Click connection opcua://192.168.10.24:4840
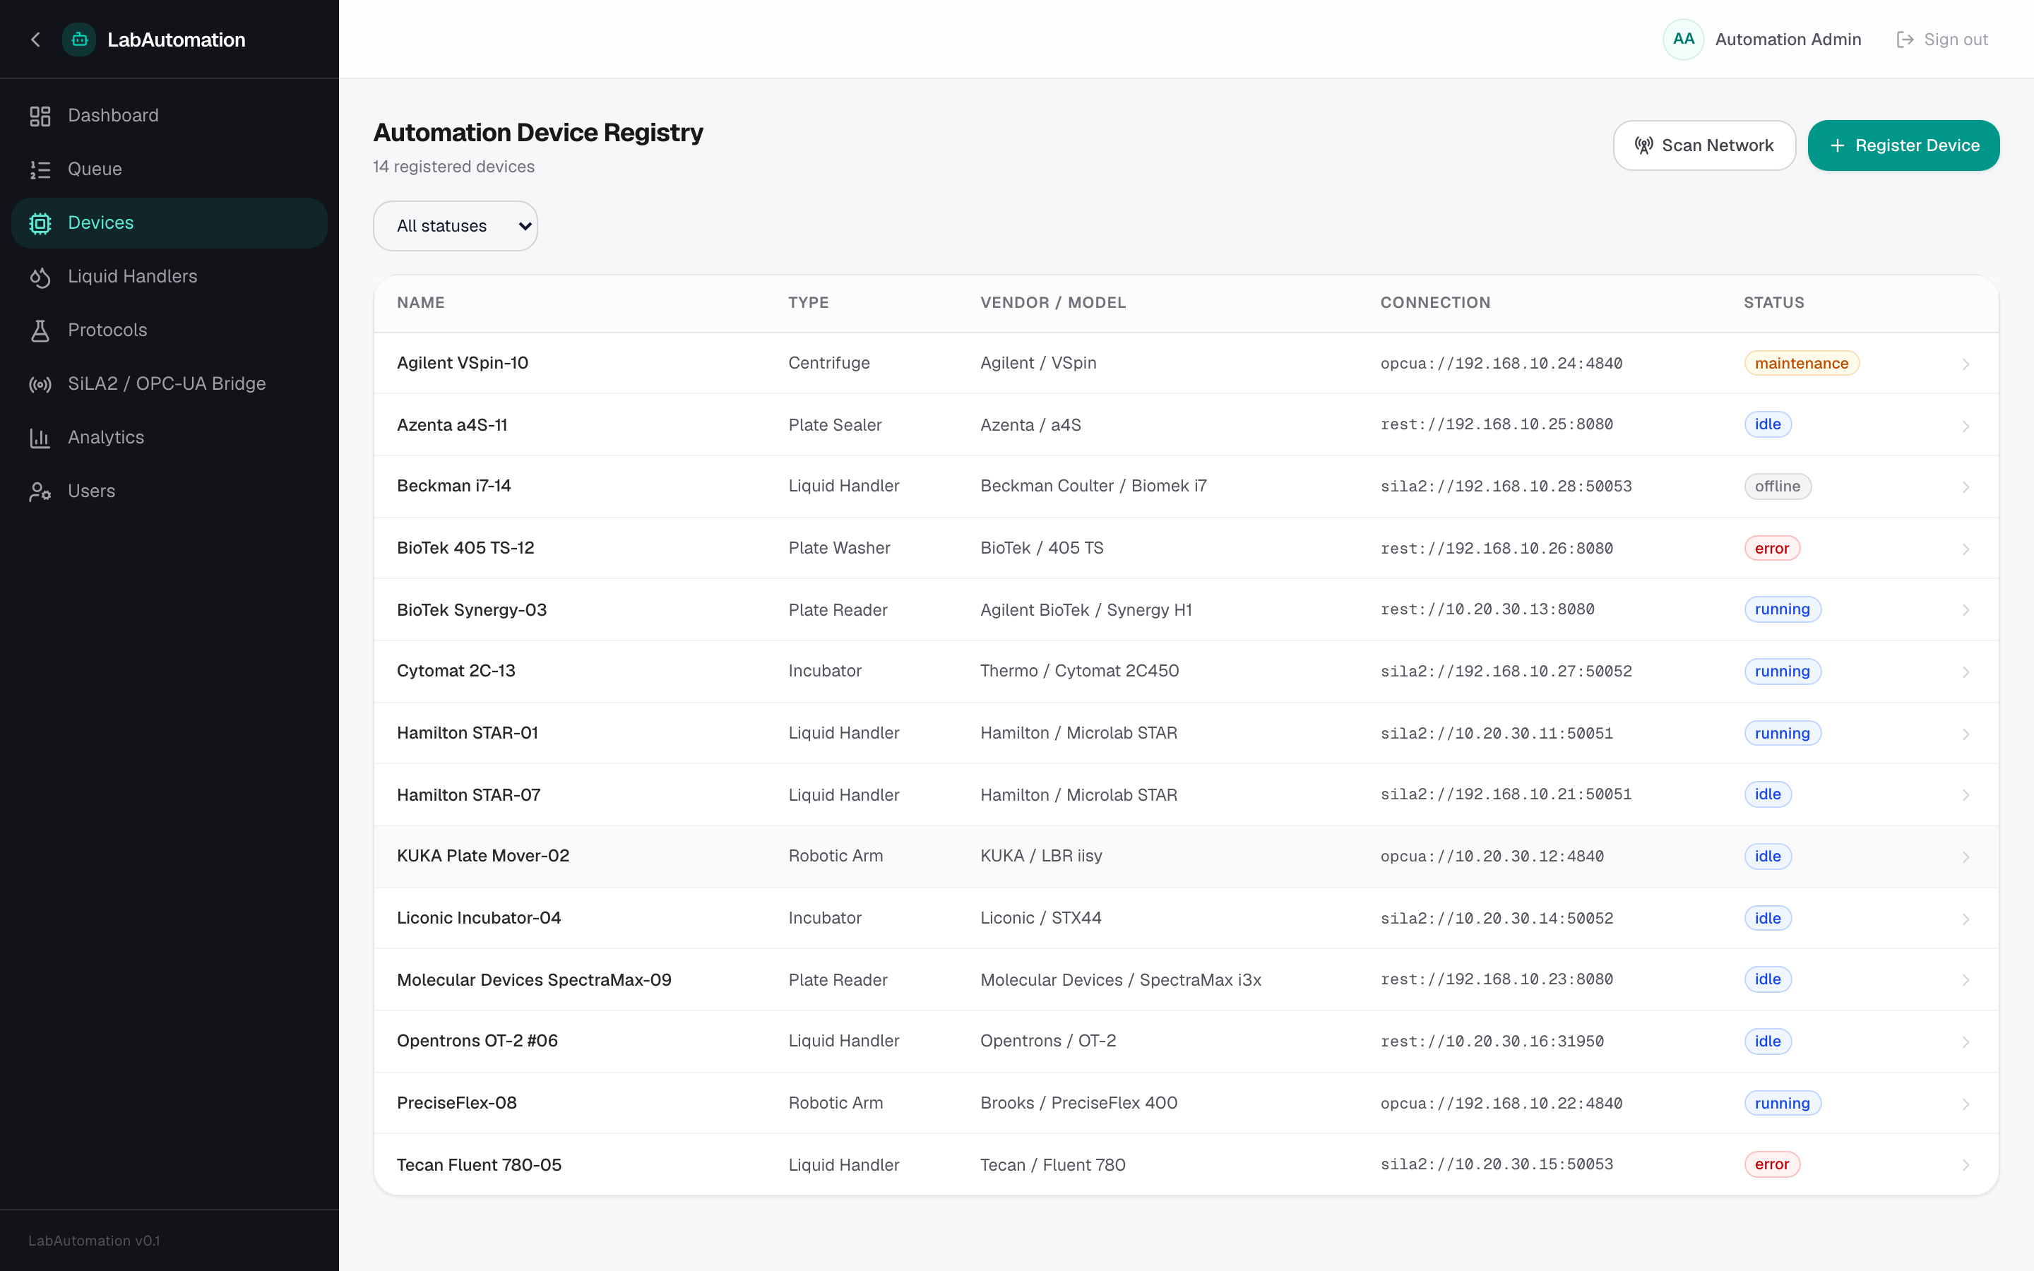Viewport: 2034px width, 1271px height. (1501, 363)
